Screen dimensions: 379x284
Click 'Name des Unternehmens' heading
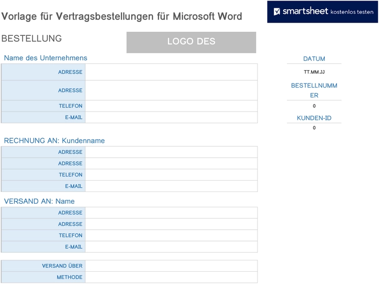(x=46, y=58)
